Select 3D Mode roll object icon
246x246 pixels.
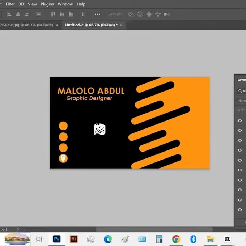[x=140, y=14]
